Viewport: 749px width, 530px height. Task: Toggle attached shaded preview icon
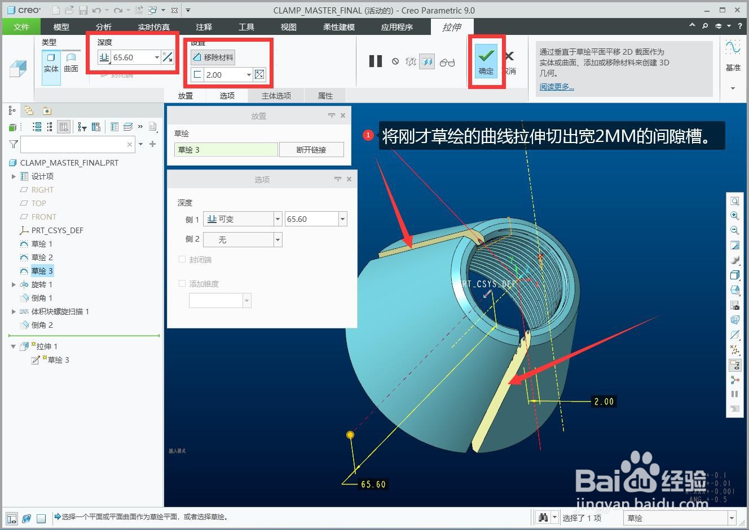tap(427, 61)
